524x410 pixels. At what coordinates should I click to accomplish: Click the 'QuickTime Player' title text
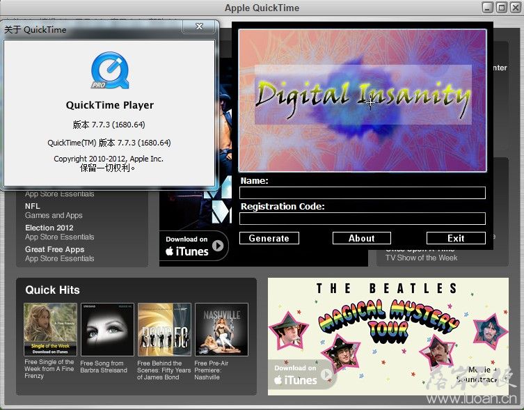110,105
